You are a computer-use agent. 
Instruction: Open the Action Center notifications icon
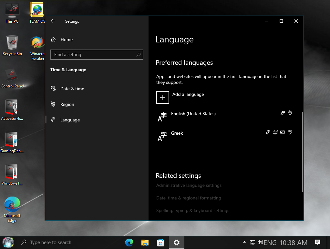pyautogui.click(x=318, y=242)
